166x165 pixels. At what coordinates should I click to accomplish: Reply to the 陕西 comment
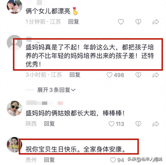click(x=49, y=124)
